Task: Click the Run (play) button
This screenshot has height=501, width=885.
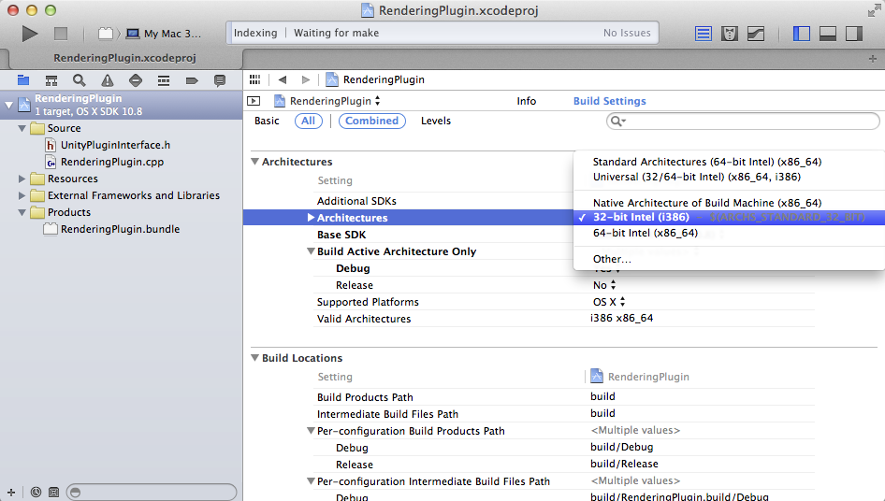Action: 30,34
